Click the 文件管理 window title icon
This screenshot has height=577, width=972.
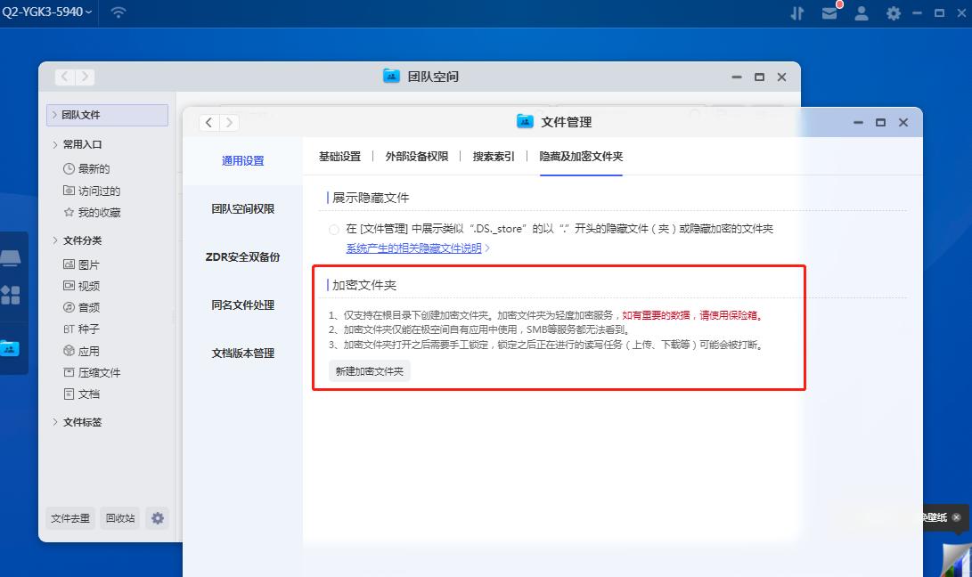click(524, 122)
